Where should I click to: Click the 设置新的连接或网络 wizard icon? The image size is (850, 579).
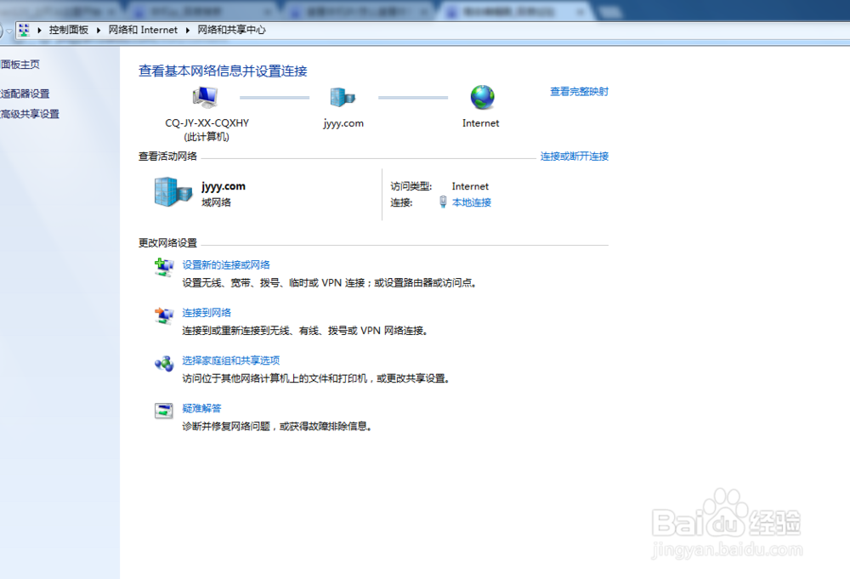[x=164, y=265]
